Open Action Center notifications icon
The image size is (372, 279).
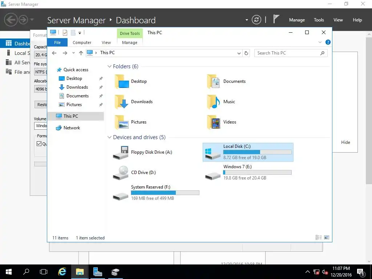(360, 272)
